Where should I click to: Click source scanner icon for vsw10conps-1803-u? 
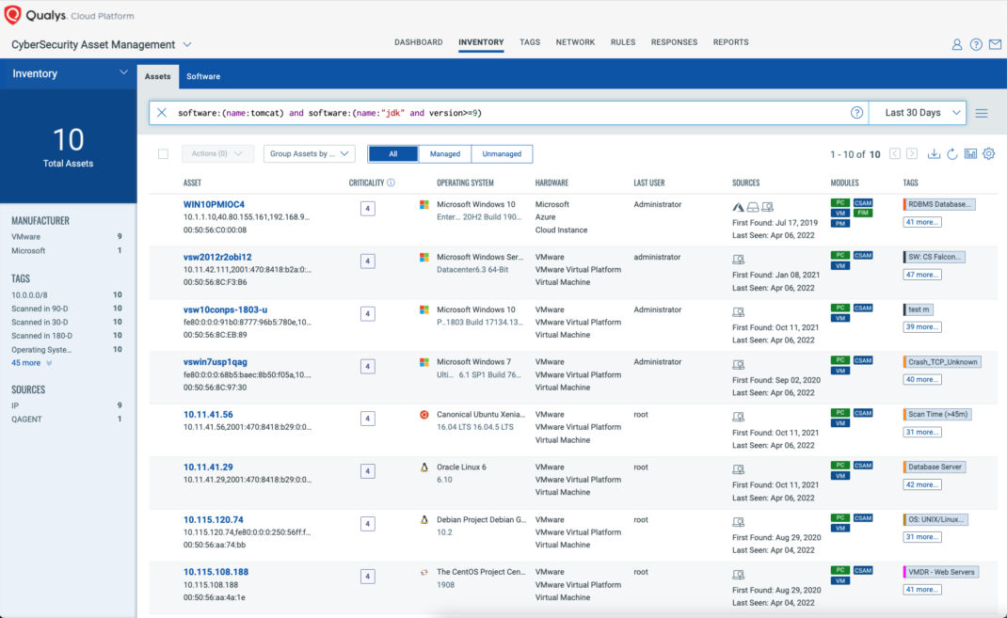pyautogui.click(x=739, y=312)
